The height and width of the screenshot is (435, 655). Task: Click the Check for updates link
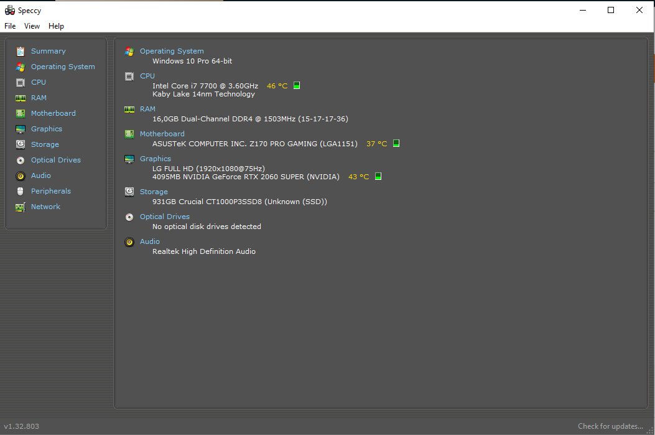(x=610, y=426)
